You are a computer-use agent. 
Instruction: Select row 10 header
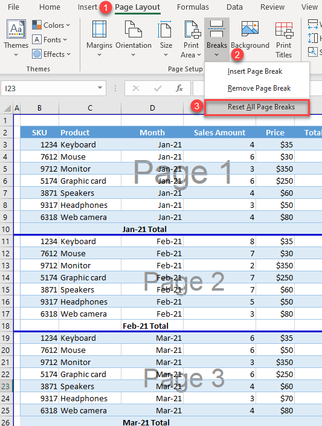coord(6,229)
